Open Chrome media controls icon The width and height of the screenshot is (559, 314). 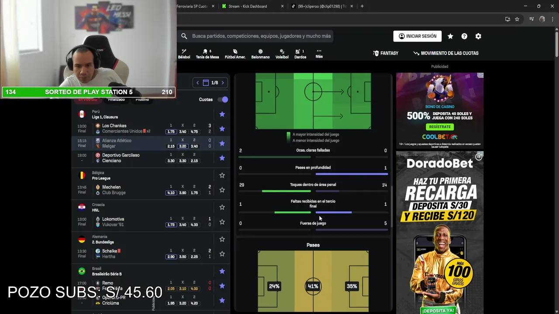(x=531, y=19)
